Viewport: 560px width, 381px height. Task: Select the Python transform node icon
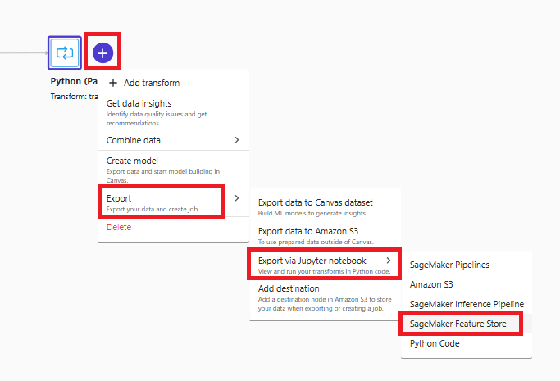pyautogui.click(x=65, y=52)
